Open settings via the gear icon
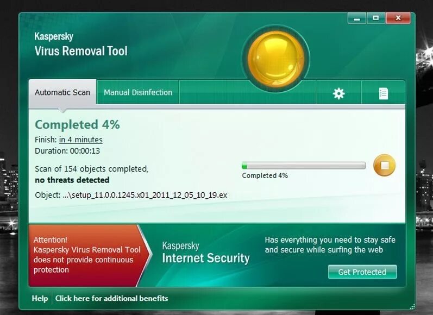The width and height of the screenshot is (433, 315). coord(338,93)
